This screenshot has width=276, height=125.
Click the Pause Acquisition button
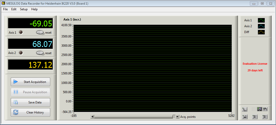[x=30, y=92]
